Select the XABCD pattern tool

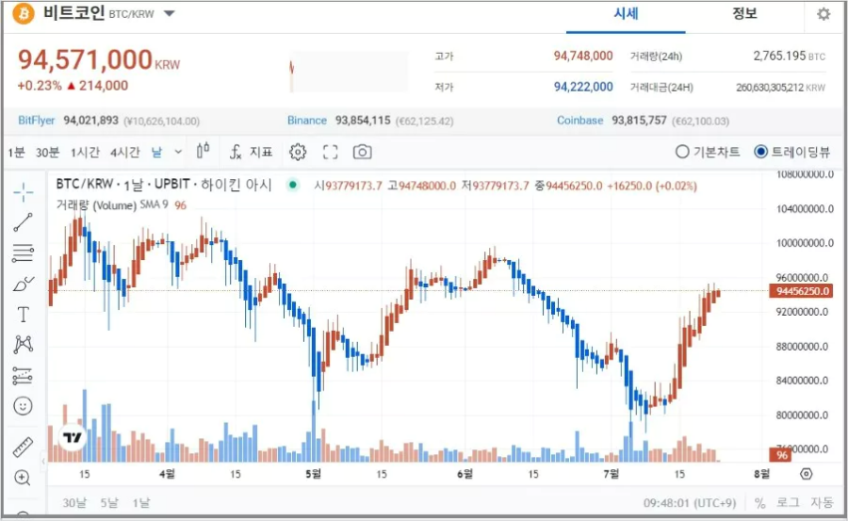(x=23, y=345)
